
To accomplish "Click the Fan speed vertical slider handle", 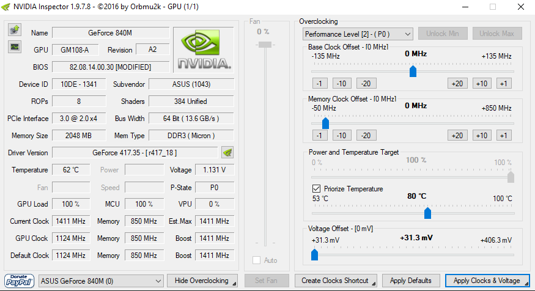I will tap(265, 45).
